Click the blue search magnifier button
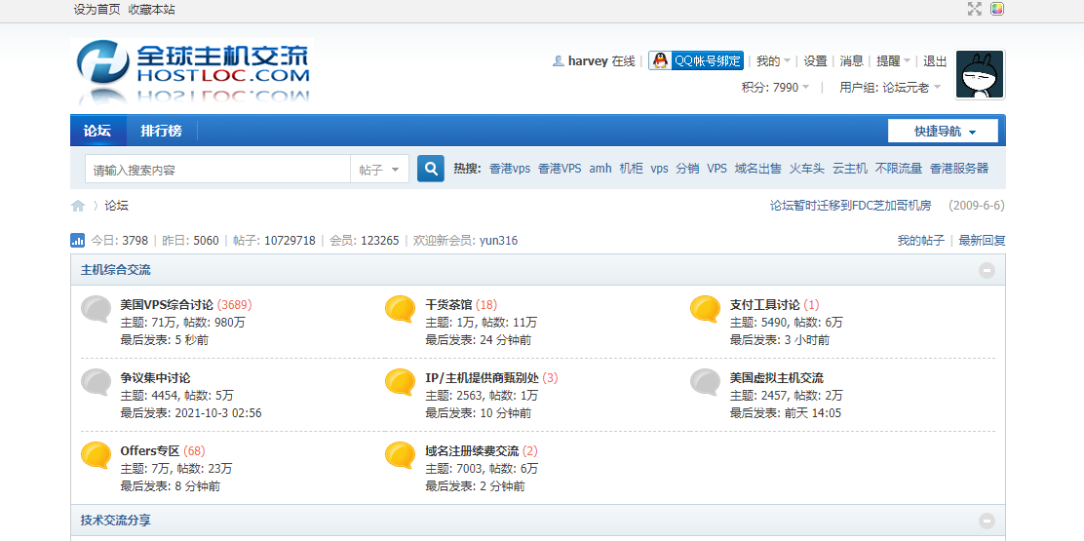 pyautogui.click(x=431, y=169)
